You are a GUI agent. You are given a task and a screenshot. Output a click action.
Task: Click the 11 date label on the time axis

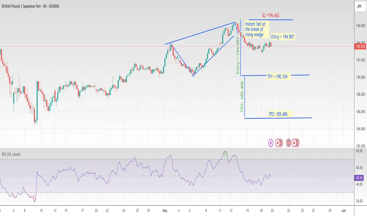point(220,211)
